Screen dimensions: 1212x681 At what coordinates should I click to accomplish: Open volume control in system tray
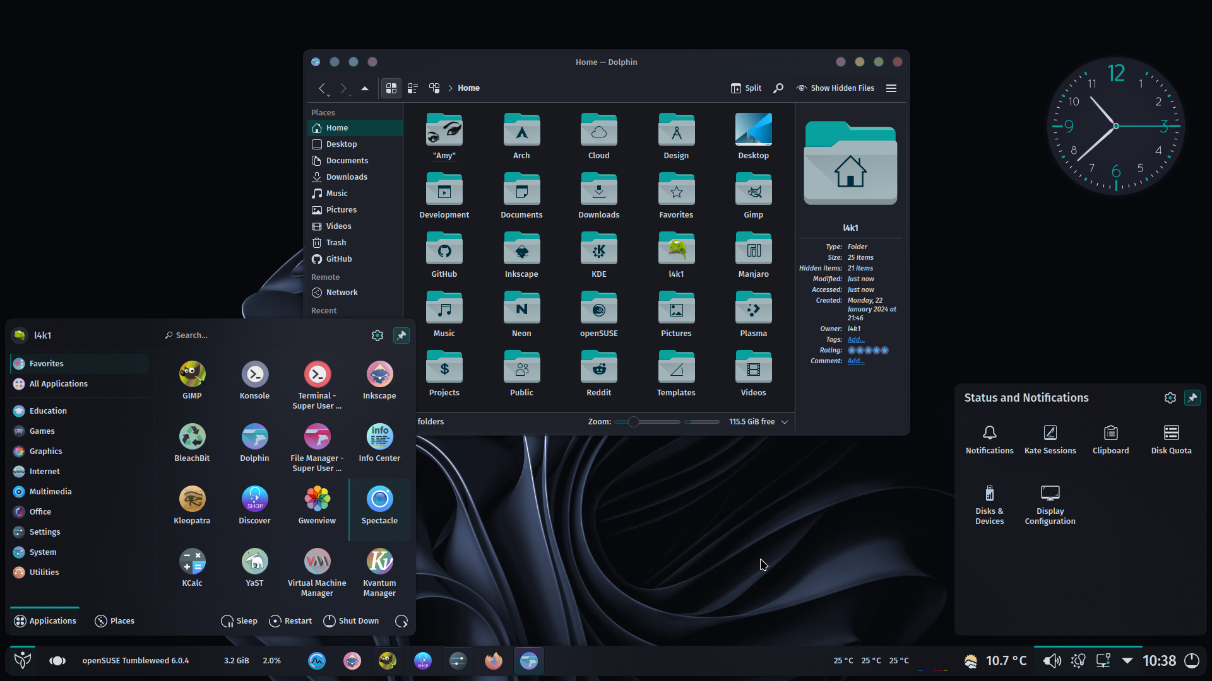tap(1052, 661)
